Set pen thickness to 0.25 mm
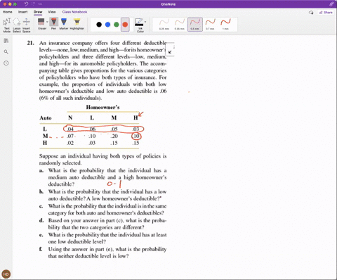Screen dimensions: 337x280 point(164,25)
